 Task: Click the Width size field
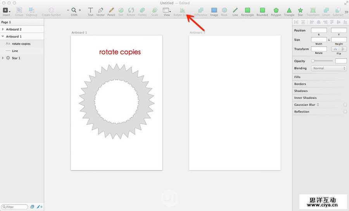pos(319,39)
